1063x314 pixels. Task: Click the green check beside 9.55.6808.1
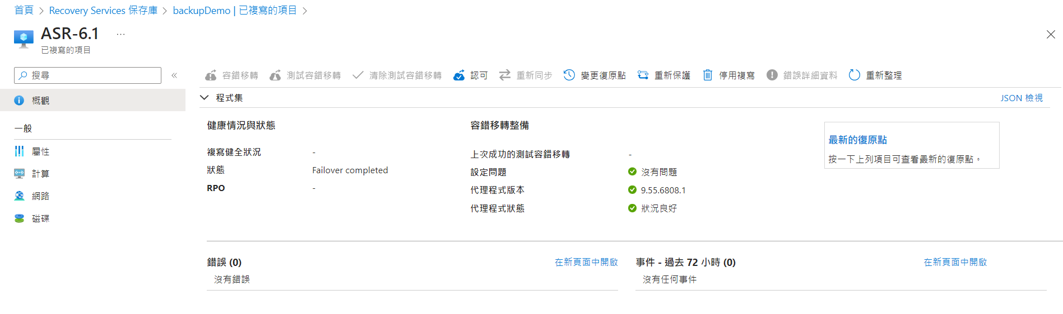pyautogui.click(x=632, y=190)
